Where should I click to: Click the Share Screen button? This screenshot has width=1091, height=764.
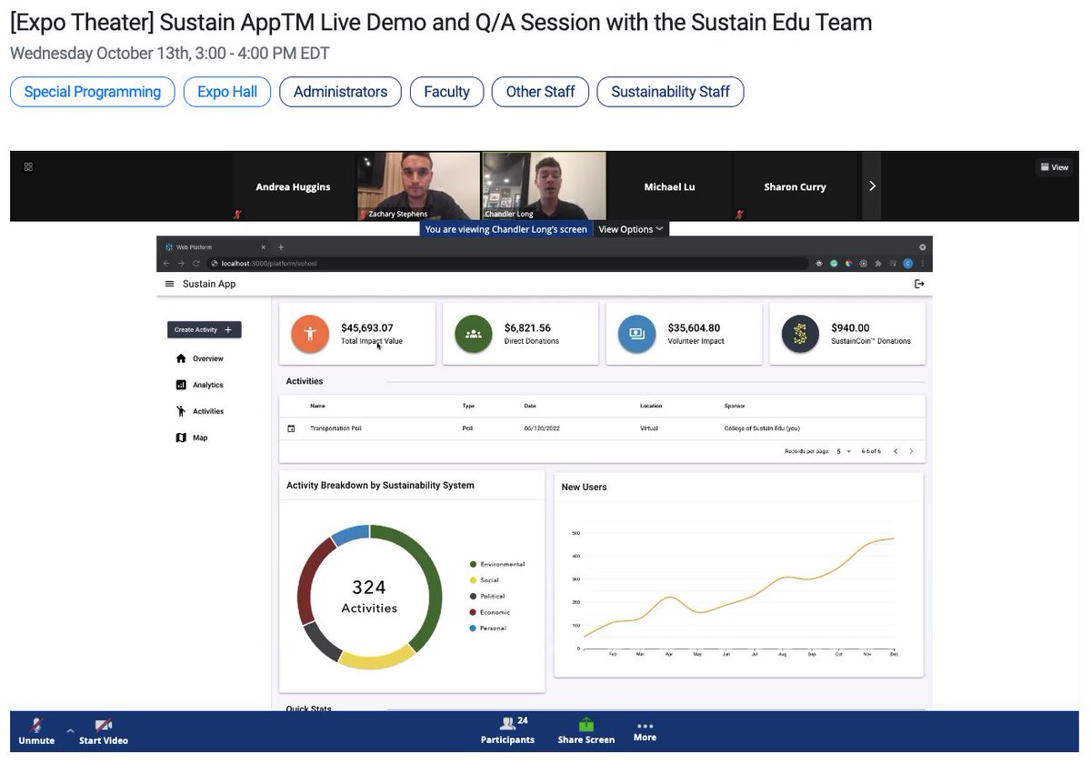coord(586,730)
